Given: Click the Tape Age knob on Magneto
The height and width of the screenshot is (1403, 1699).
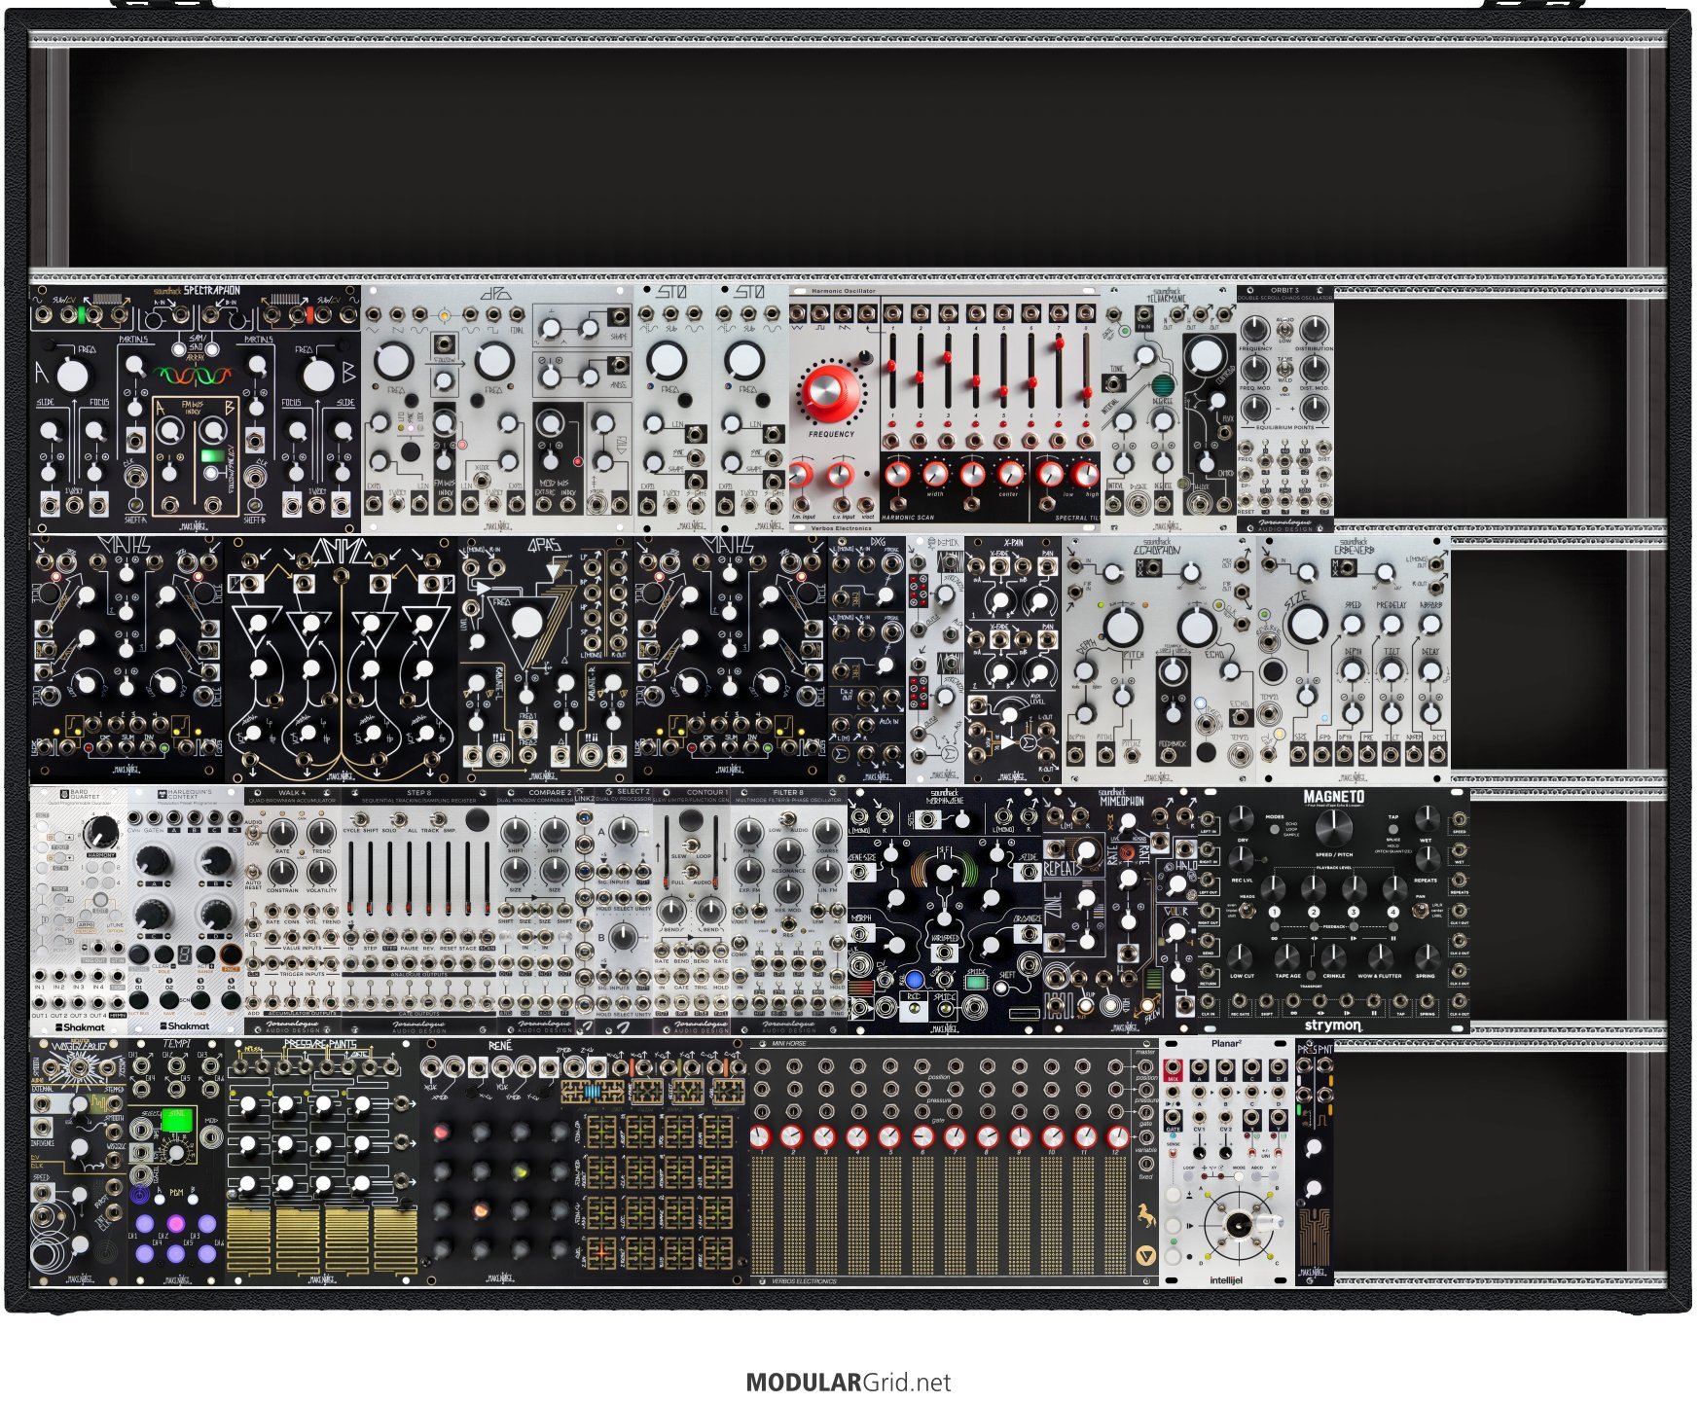Looking at the screenshot, I should [1287, 955].
